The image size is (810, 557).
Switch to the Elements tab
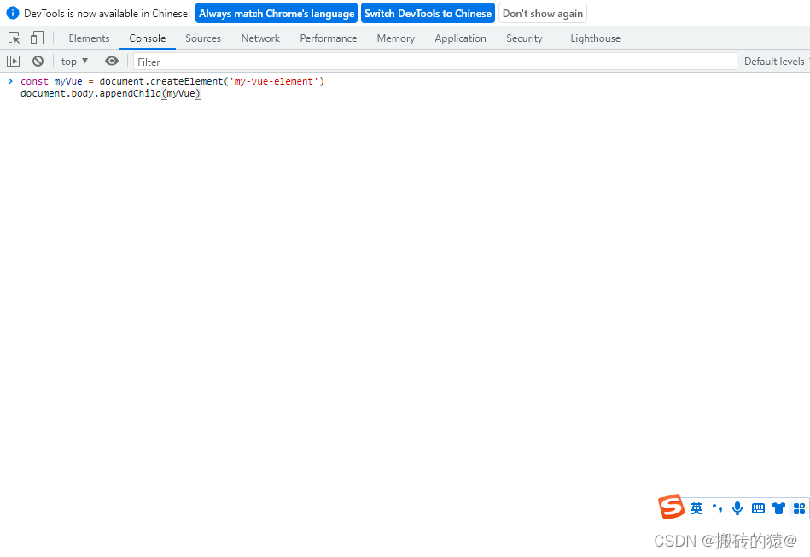pyautogui.click(x=89, y=38)
